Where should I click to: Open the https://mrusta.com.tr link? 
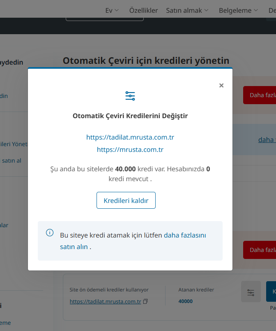coord(130,149)
